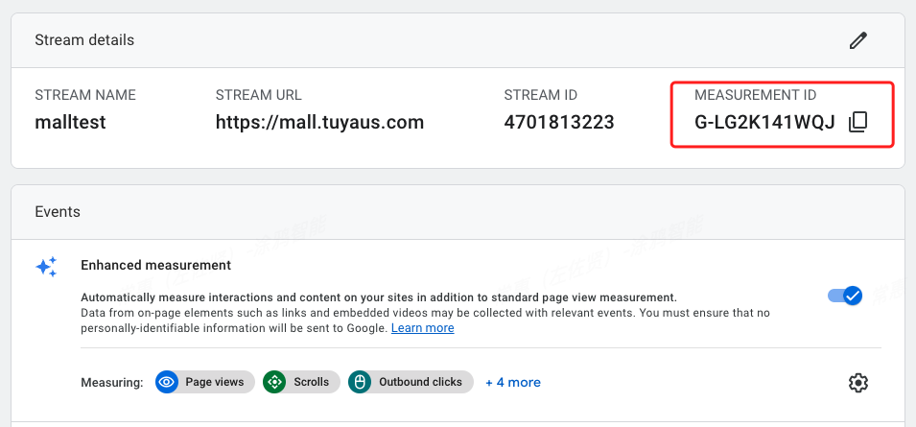The height and width of the screenshot is (427, 916).
Task: Open the Learn more link
Action: (x=422, y=328)
